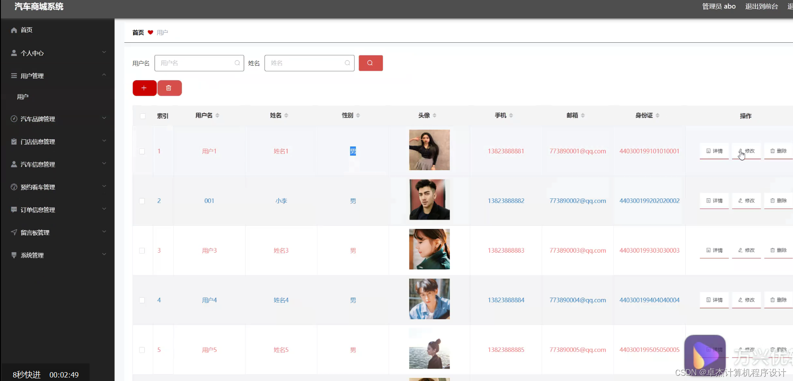Sort by 头像 column arrows
The width and height of the screenshot is (793, 381).
click(x=434, y=116)
